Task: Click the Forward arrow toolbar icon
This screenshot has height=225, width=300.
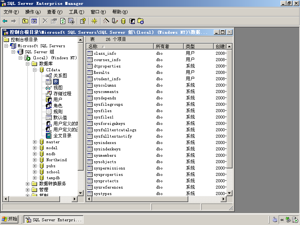Action: coord(13,21)
